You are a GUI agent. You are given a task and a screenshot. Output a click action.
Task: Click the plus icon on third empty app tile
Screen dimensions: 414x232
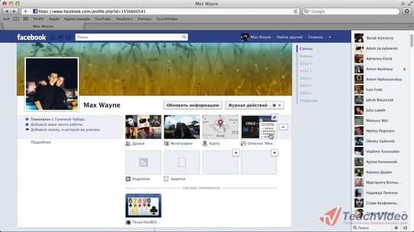(235, 153)
